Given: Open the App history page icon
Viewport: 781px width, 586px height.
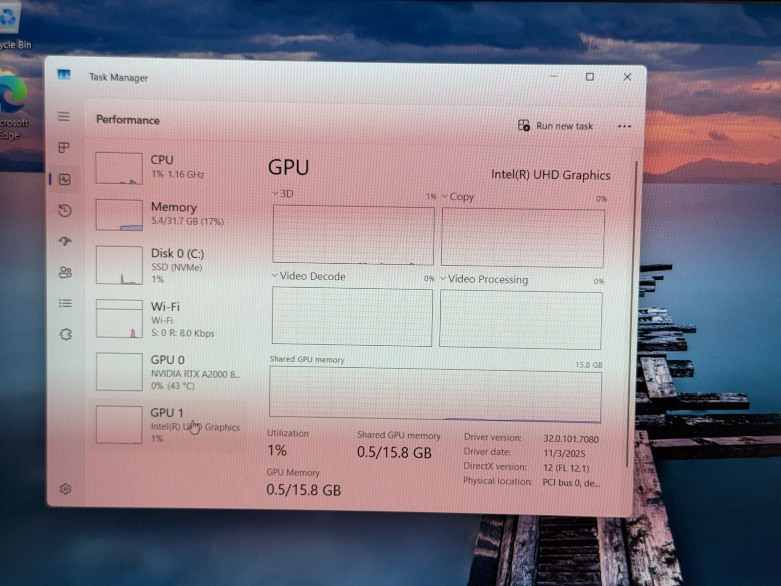Looking at the screenshot, I should (x=65, y=210).
